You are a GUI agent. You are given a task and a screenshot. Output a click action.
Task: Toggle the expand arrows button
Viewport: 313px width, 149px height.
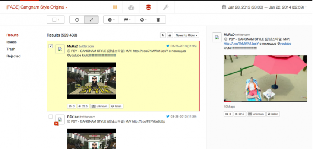(91, 20)
